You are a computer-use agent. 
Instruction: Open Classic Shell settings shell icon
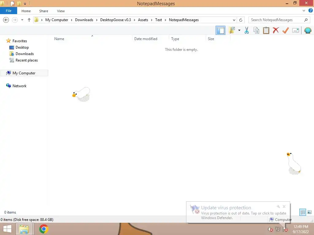tap(308, 30)
